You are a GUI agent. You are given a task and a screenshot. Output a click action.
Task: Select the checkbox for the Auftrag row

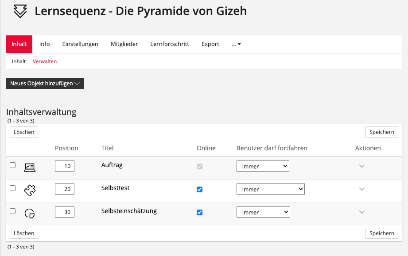point(13,165)
